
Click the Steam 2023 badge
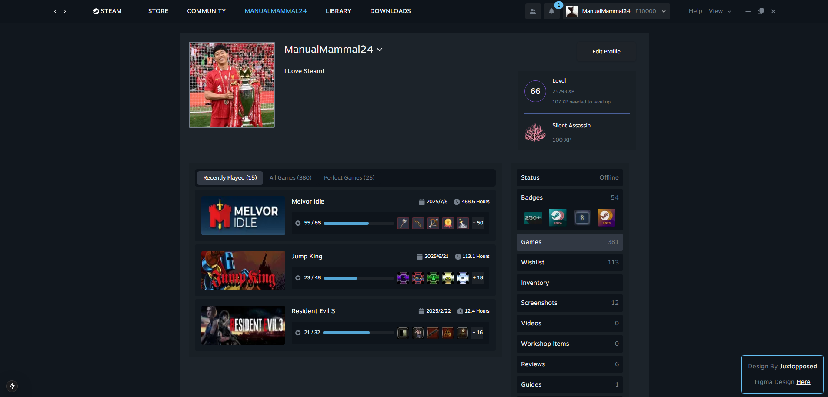click(x=606, y=217)
